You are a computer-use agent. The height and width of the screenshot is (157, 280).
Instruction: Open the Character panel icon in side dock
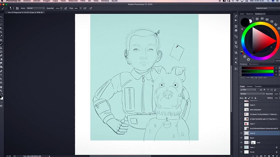236,58
